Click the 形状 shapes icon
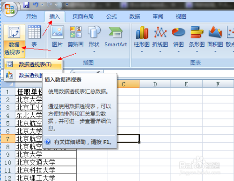The width and height of the screenshot is (234, 181). 94,32
